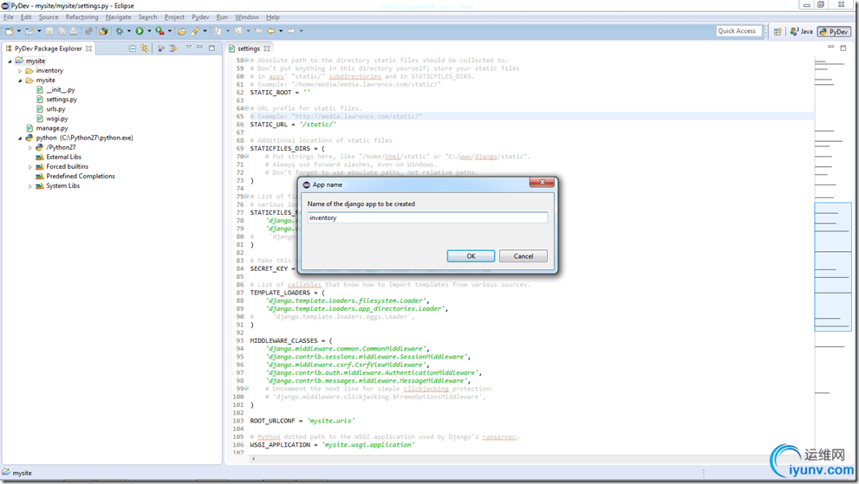Click the Search flashlight toolbar icon
The width and height of the screenshot is (859, 484).
coord(195,31)
